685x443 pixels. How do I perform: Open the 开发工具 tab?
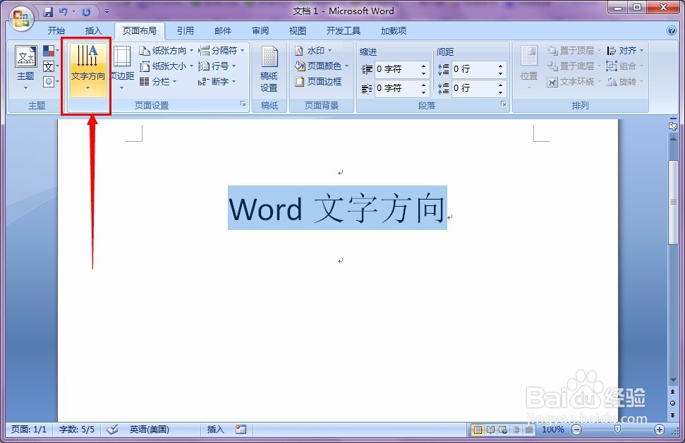click(x=344, y=30)
